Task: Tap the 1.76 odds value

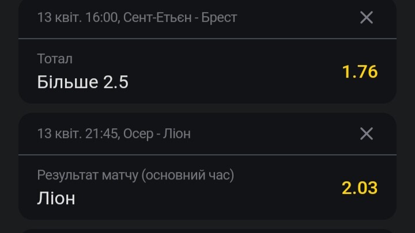Action: tap(360, 71)
